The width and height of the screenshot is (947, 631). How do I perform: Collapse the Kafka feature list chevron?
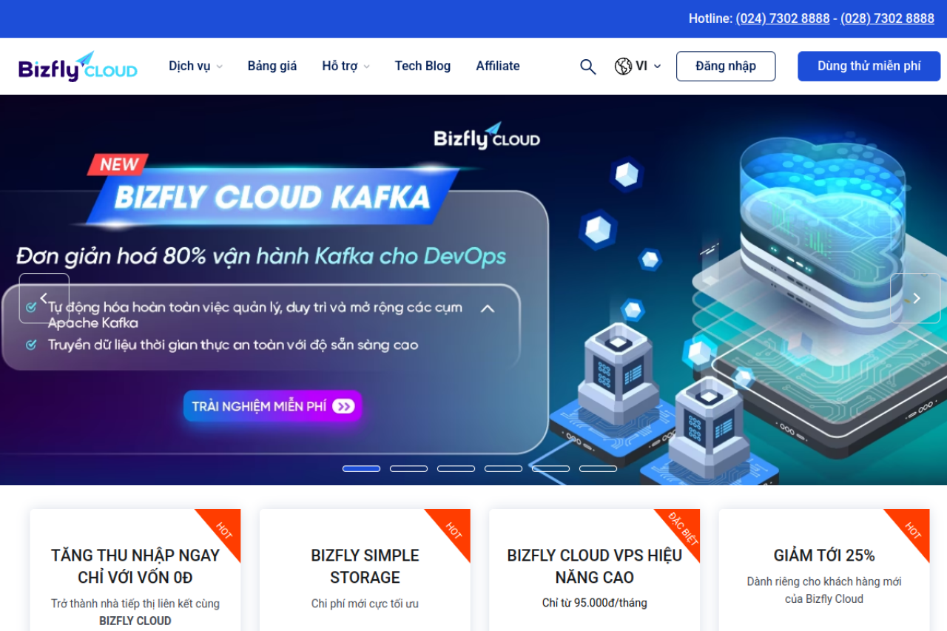[488, 308]
